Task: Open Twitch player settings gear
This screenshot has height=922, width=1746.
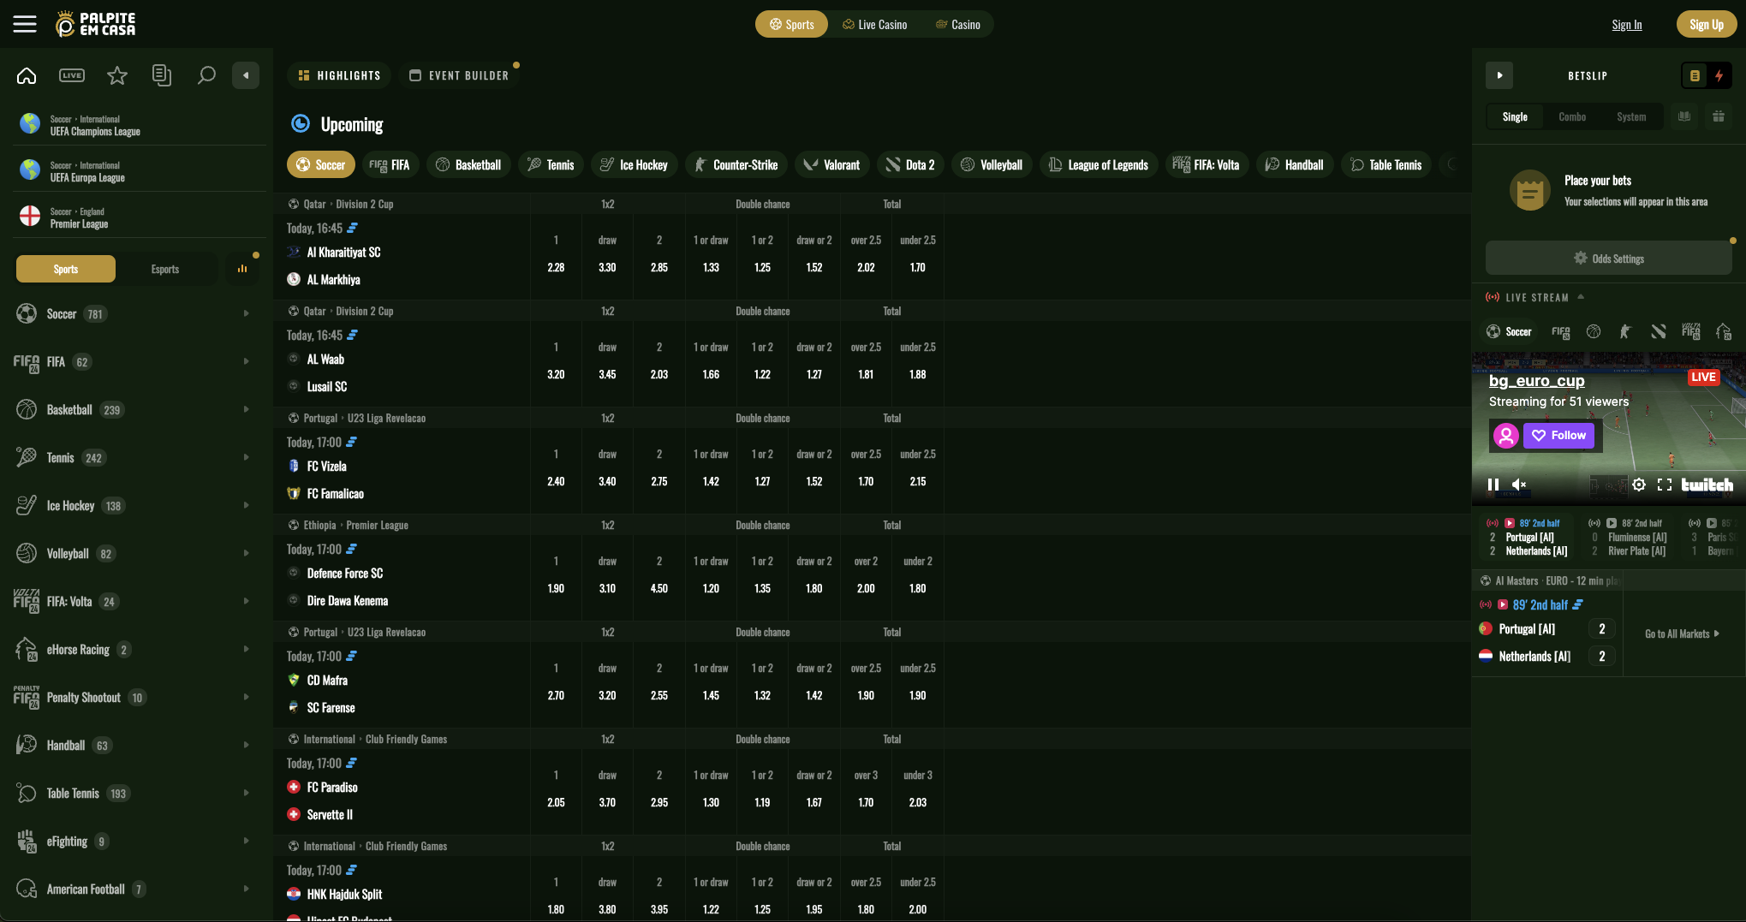Action: pos(1639,485)
